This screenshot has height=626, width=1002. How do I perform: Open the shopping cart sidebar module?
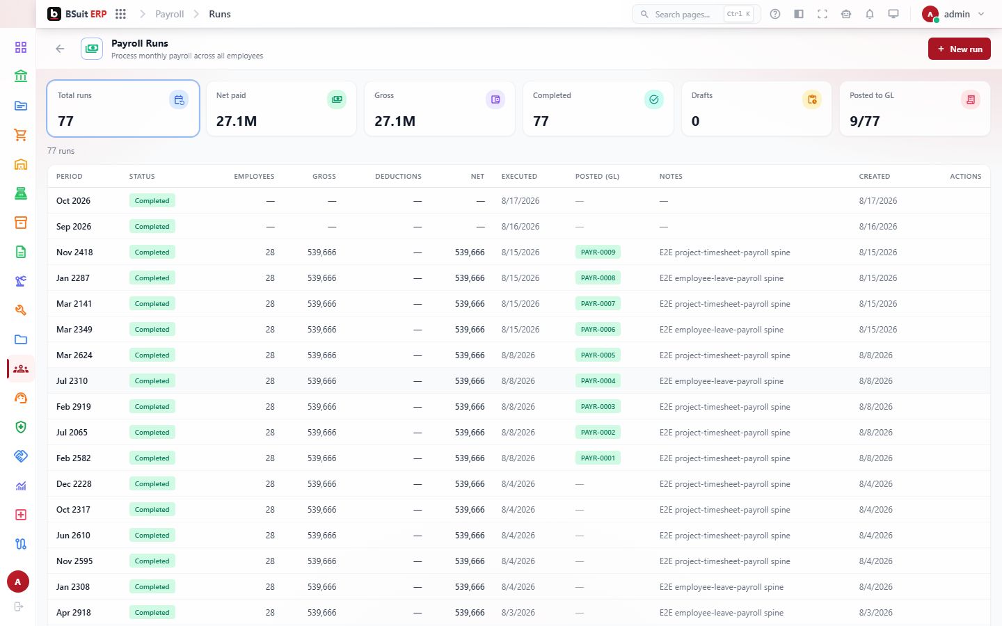[x=21, y=135]
